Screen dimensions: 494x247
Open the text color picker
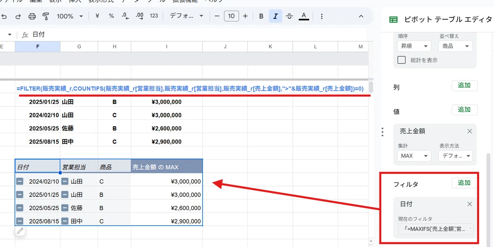coord(304,16)
